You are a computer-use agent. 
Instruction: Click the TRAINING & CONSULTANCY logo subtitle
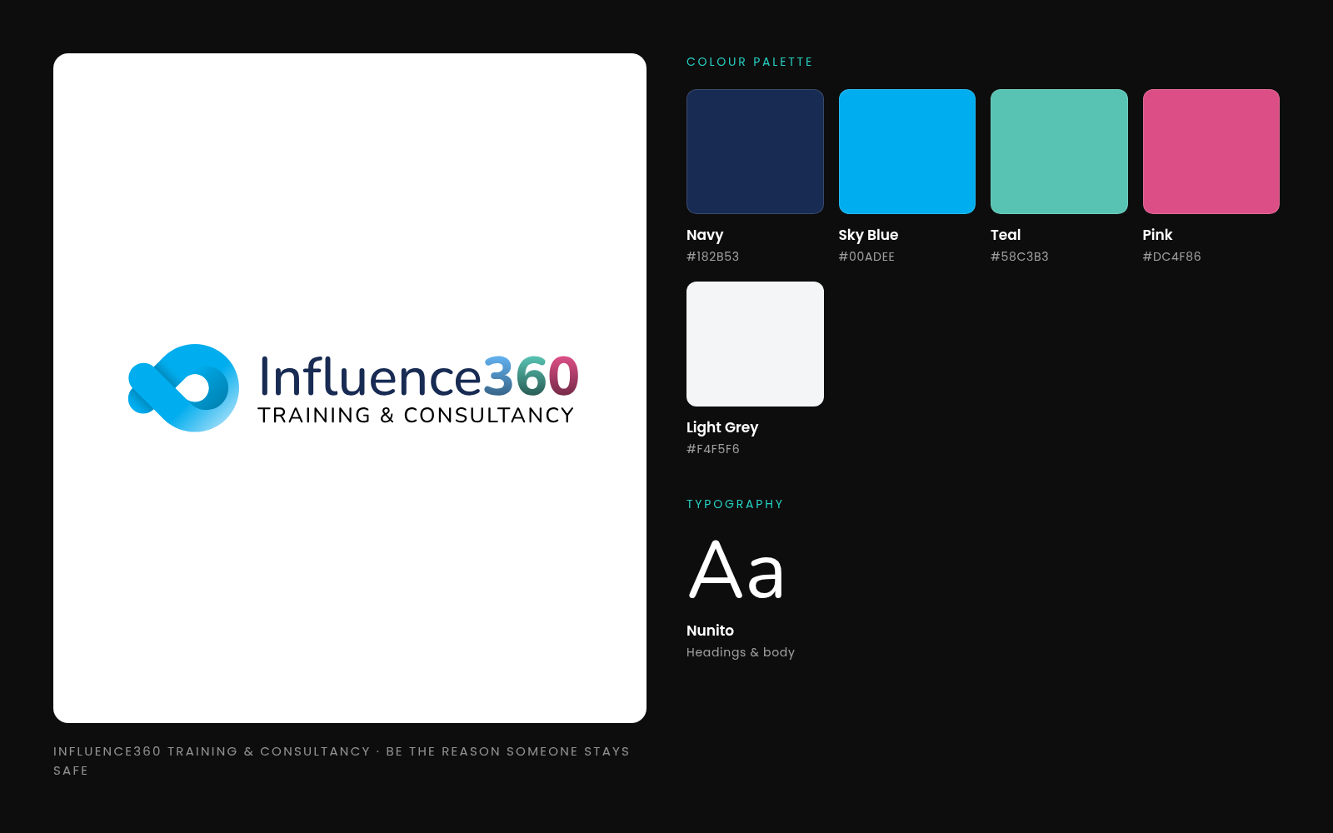pyautogui.click(x=416, y=415)
